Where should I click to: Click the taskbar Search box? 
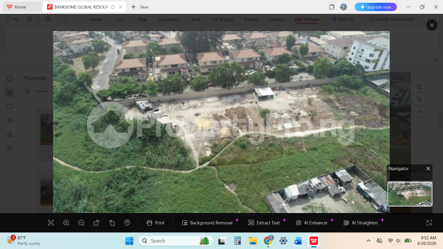176,241
